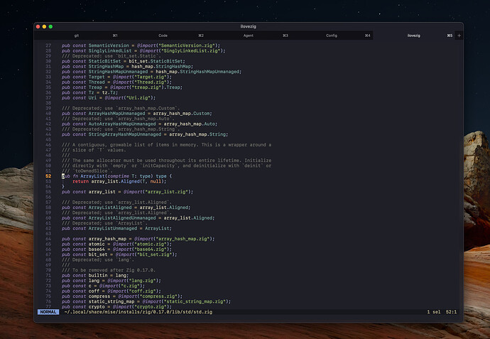Click 'ArrayListAlignedUnmanaged' on line 60
490x339 pixels.
tap(122, 218)
